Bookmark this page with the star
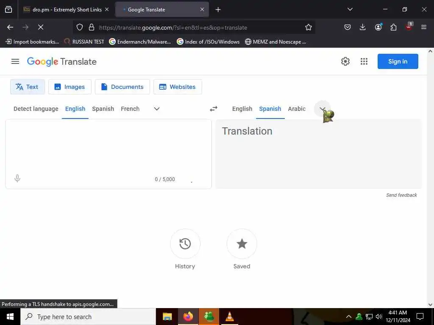Viewport: 434px width, 325px height. coord(309,27)
